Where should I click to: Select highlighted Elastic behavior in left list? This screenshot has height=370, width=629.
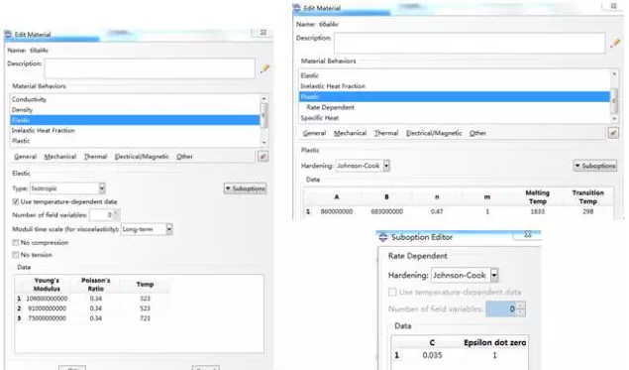(x=135, y=120)
